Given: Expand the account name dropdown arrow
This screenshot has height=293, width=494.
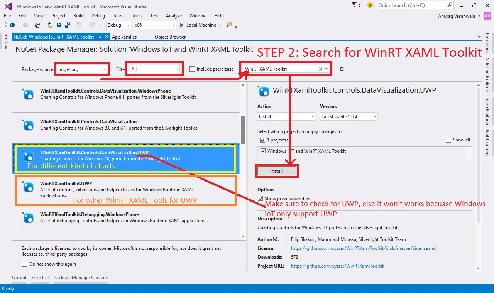Looking at the screenshot, I should click(479, 16).
